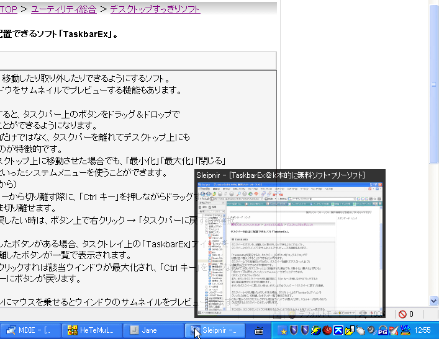Viewport: 439px width, 339px height.
Task: Select the Sleipnir taskbar button
Action: 215,330
